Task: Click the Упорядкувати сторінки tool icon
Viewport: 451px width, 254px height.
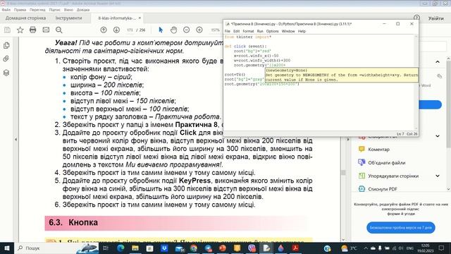Action: tap(362, 176)
